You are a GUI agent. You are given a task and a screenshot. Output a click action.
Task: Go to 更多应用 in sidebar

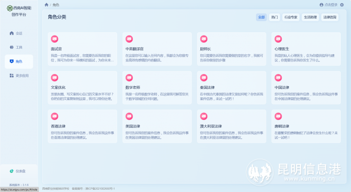[x=19, y=75]
